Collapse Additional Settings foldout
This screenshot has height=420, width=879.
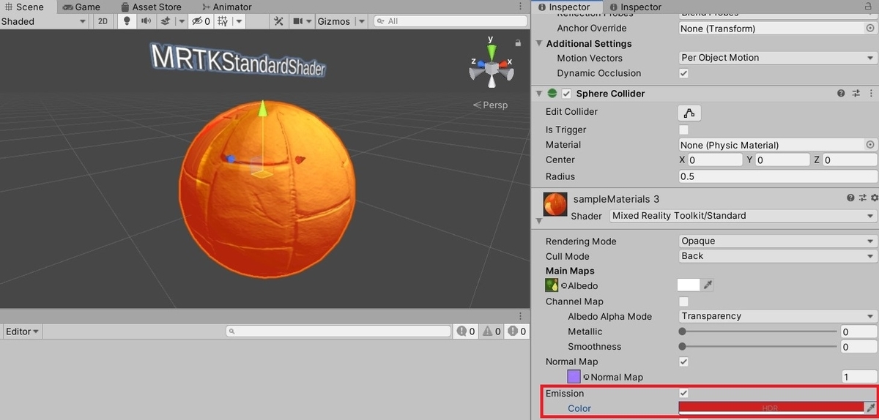tap(540, 43)
